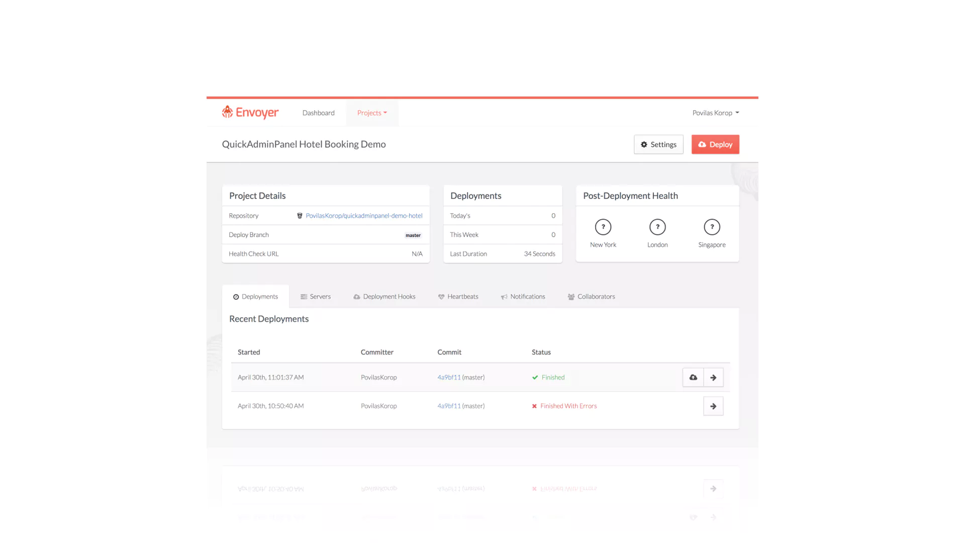Click the April 30th, 10:50:40 AM timestamp
965x543 pixels.
tap(270, 406)
